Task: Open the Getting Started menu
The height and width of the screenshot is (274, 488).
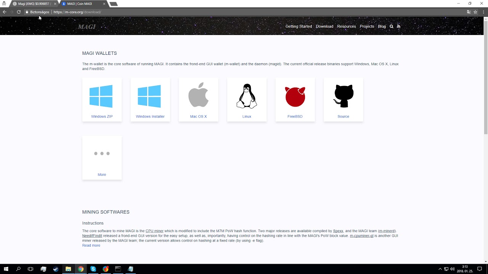Action: point(299,26)
